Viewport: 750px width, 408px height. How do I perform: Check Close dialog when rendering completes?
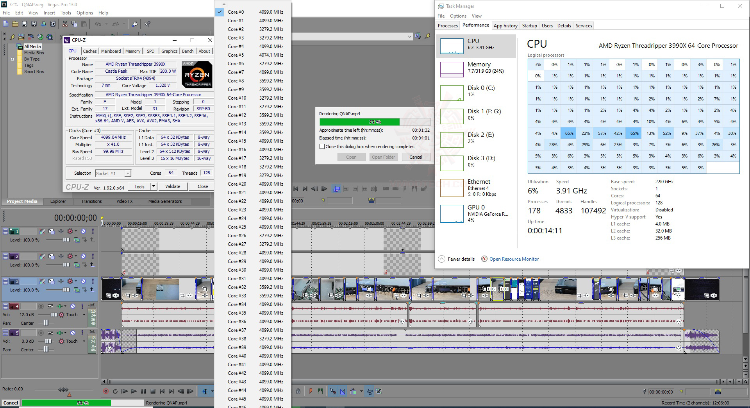[x=322, y=147]
